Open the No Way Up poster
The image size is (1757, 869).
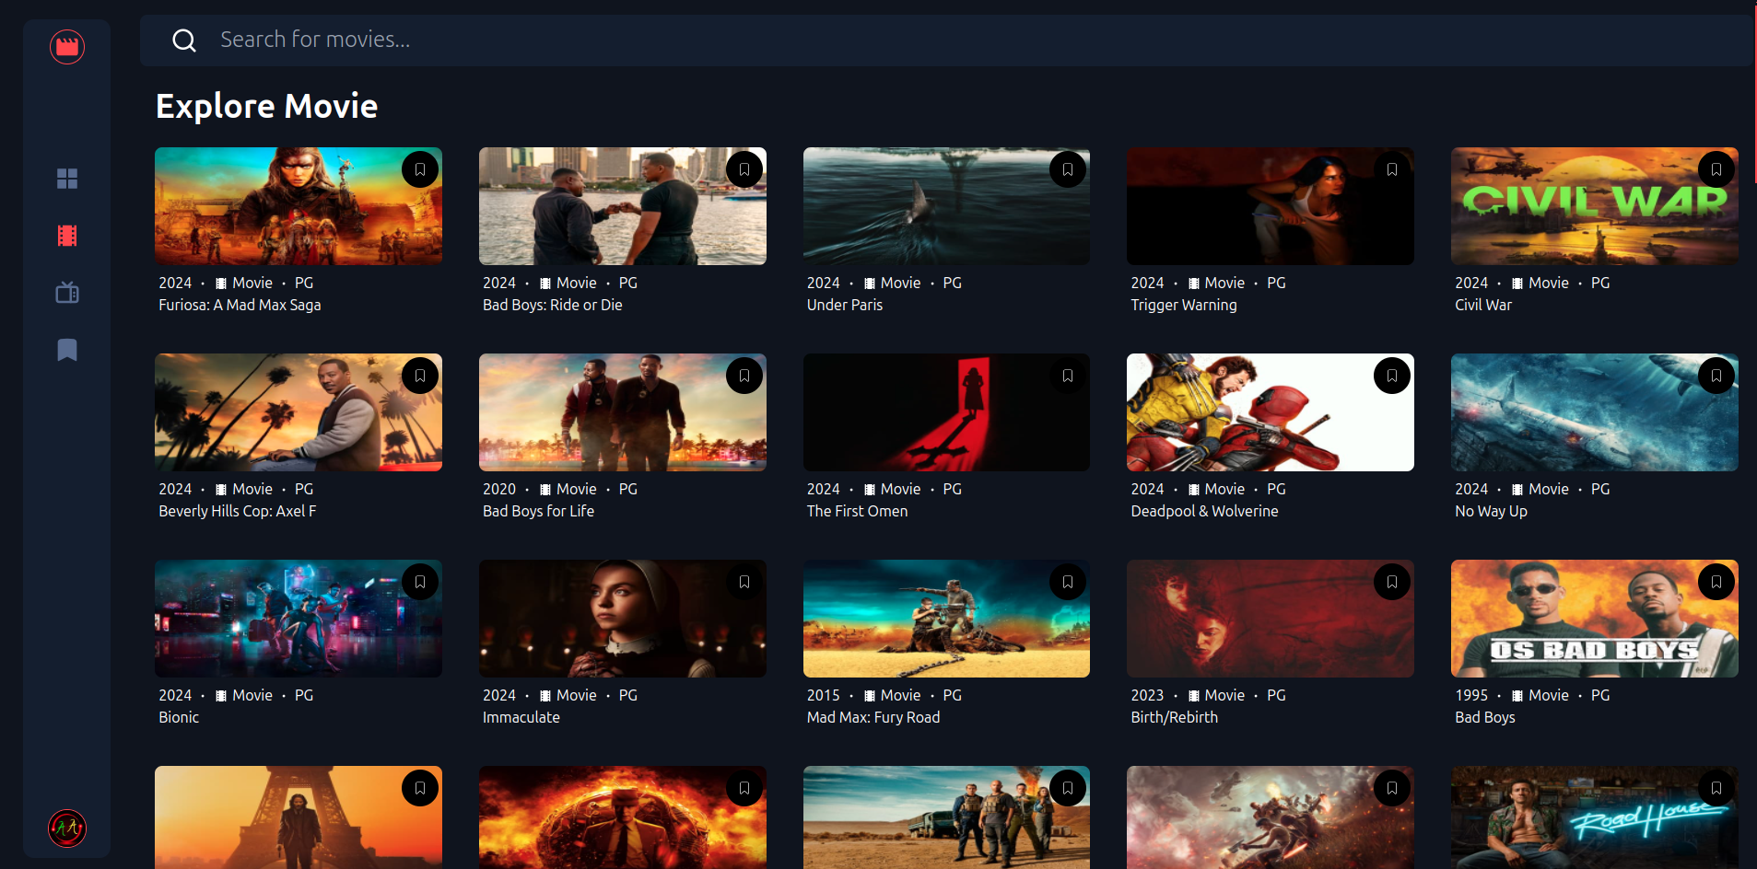click(1595, 412)
